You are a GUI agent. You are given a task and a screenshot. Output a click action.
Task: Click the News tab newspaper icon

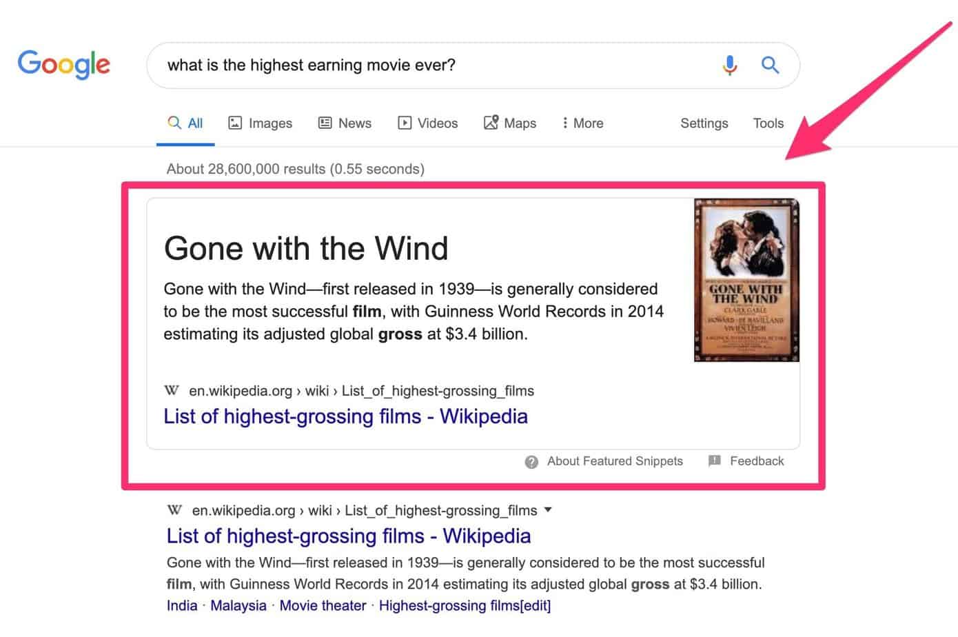pos(325,122)
